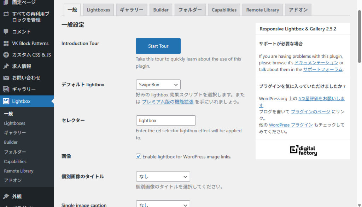Click the サポートが必要な場合 heading
Image resolution: width=362 pixels, height=207 pixels.
[281, 44]
